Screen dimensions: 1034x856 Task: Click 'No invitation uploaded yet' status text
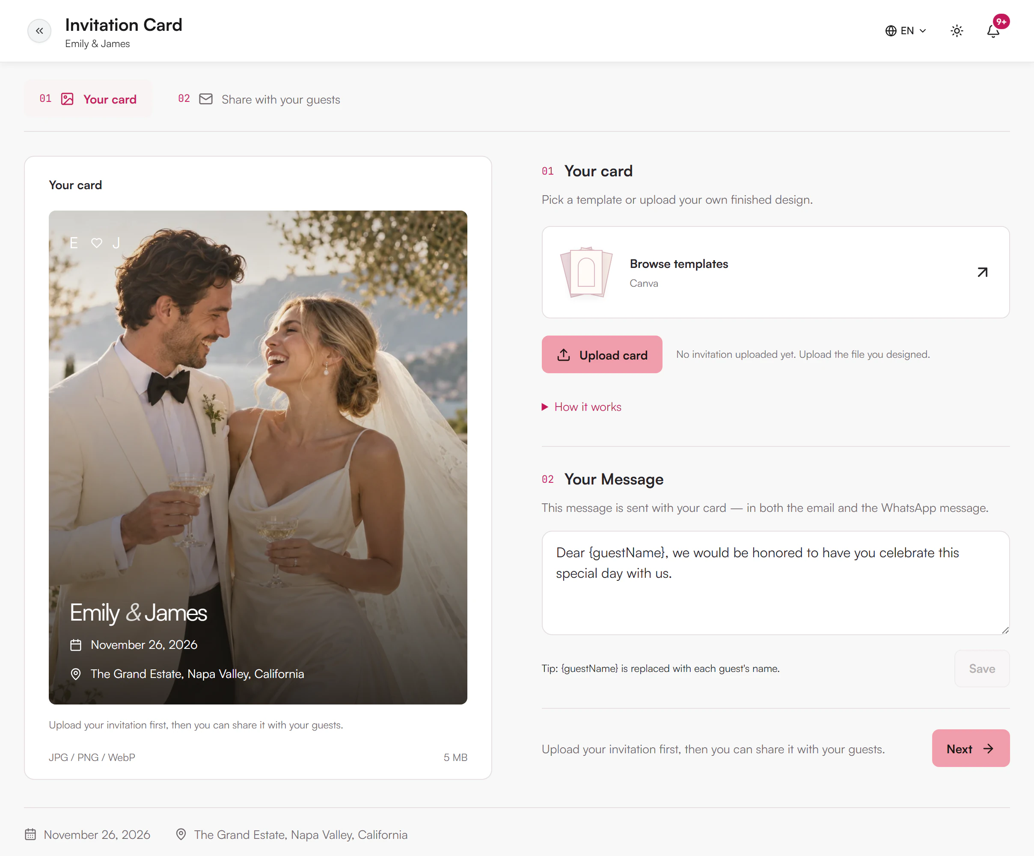(802, 354)
